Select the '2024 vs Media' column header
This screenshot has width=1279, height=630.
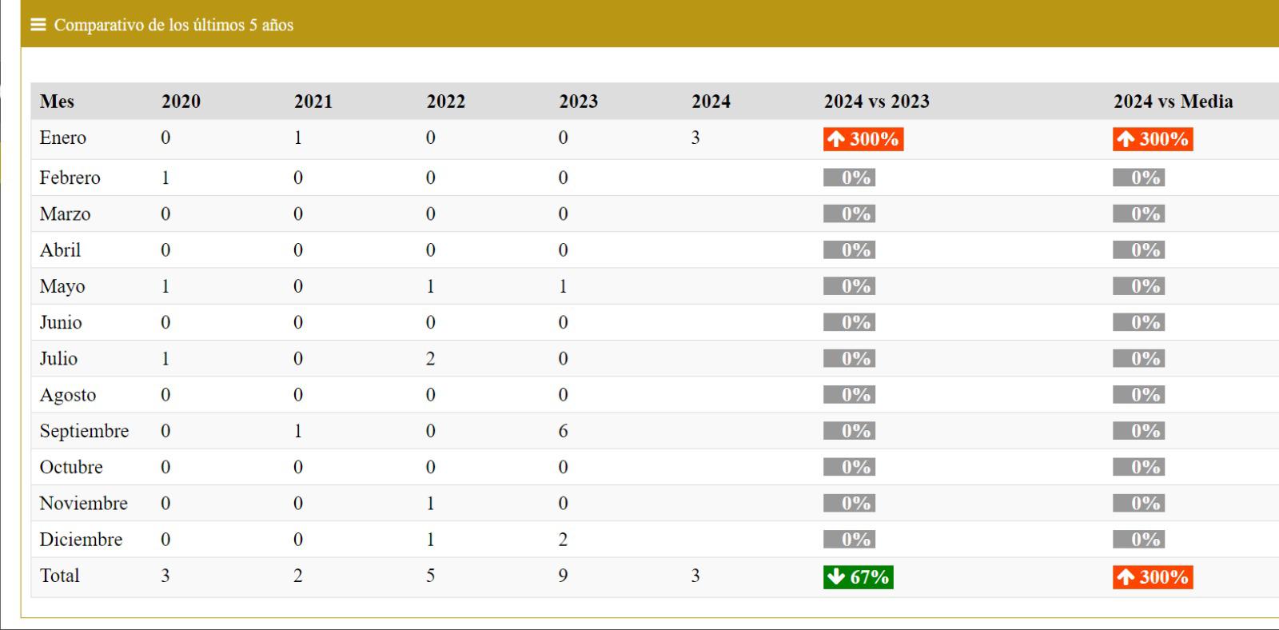tap(1173, 102)
